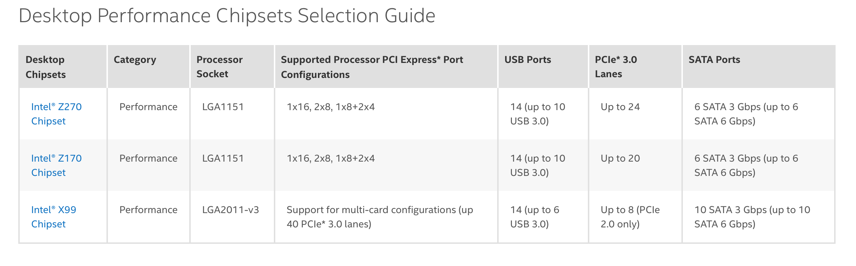Select the "Up to 20" PCIe lanes cell
856x266 pixels.
(620, 158)
